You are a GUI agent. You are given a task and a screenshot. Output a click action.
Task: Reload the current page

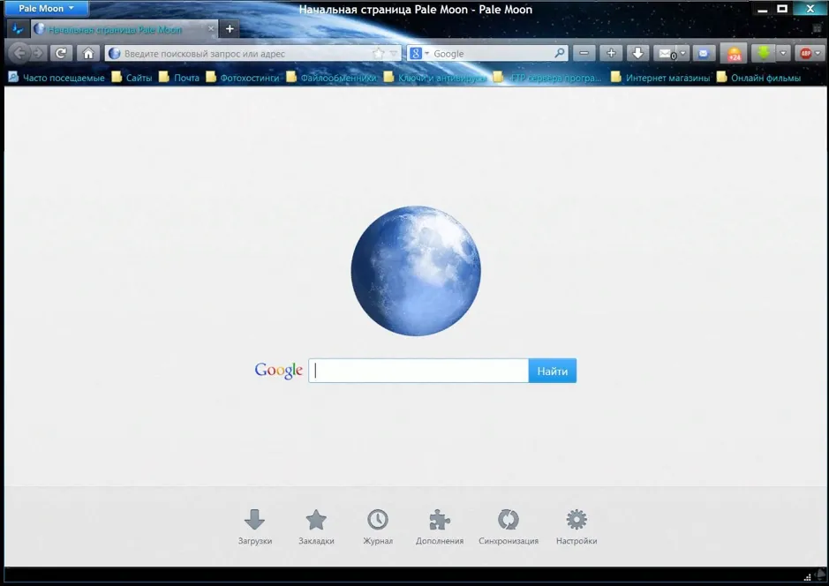point(61,53)
